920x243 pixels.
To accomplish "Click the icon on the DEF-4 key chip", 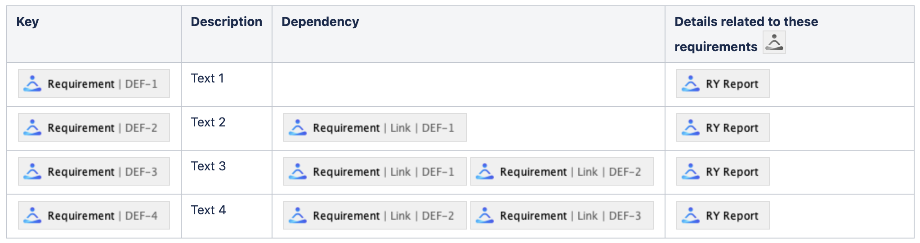I will pos(32,216).
